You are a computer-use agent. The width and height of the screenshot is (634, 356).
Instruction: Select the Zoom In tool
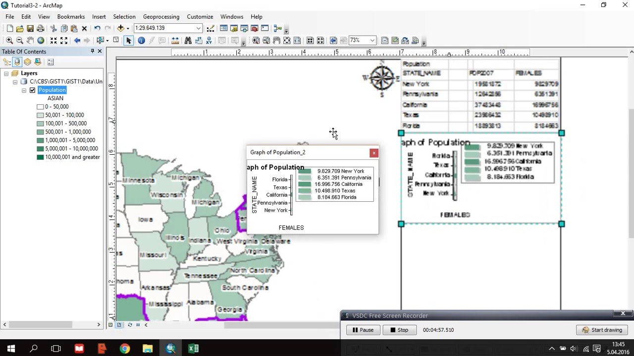point(9,41)
